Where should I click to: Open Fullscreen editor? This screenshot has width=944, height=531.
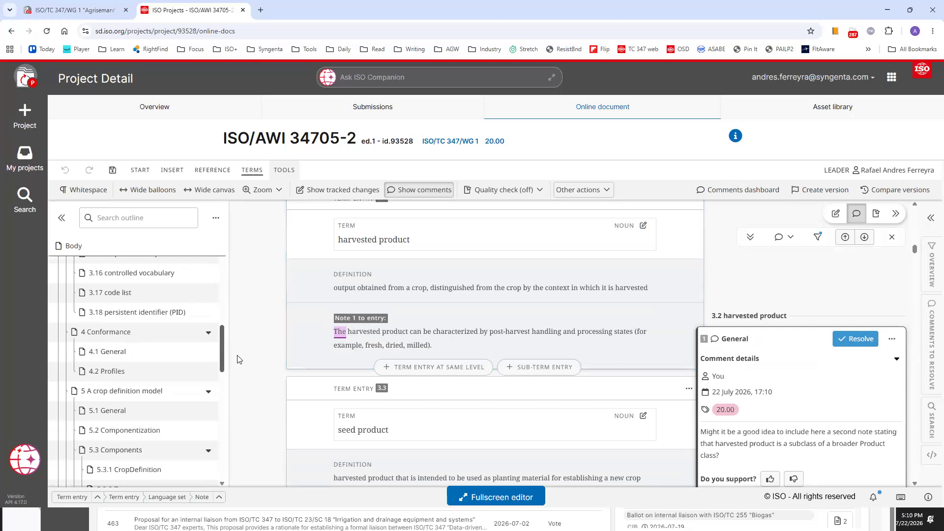496,497
